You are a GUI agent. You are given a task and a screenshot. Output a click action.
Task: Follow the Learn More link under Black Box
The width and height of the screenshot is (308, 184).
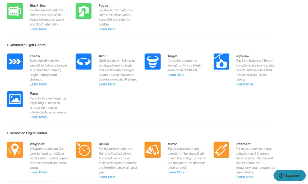[x=38, y=29]
